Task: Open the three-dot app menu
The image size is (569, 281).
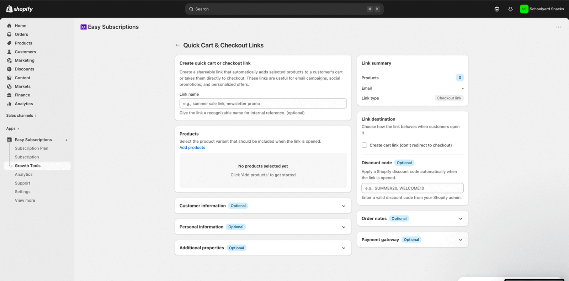Action: tap(558, 27)
